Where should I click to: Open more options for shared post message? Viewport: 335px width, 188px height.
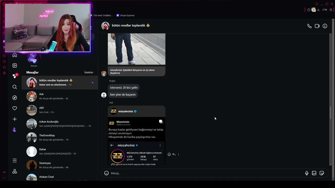178,154
